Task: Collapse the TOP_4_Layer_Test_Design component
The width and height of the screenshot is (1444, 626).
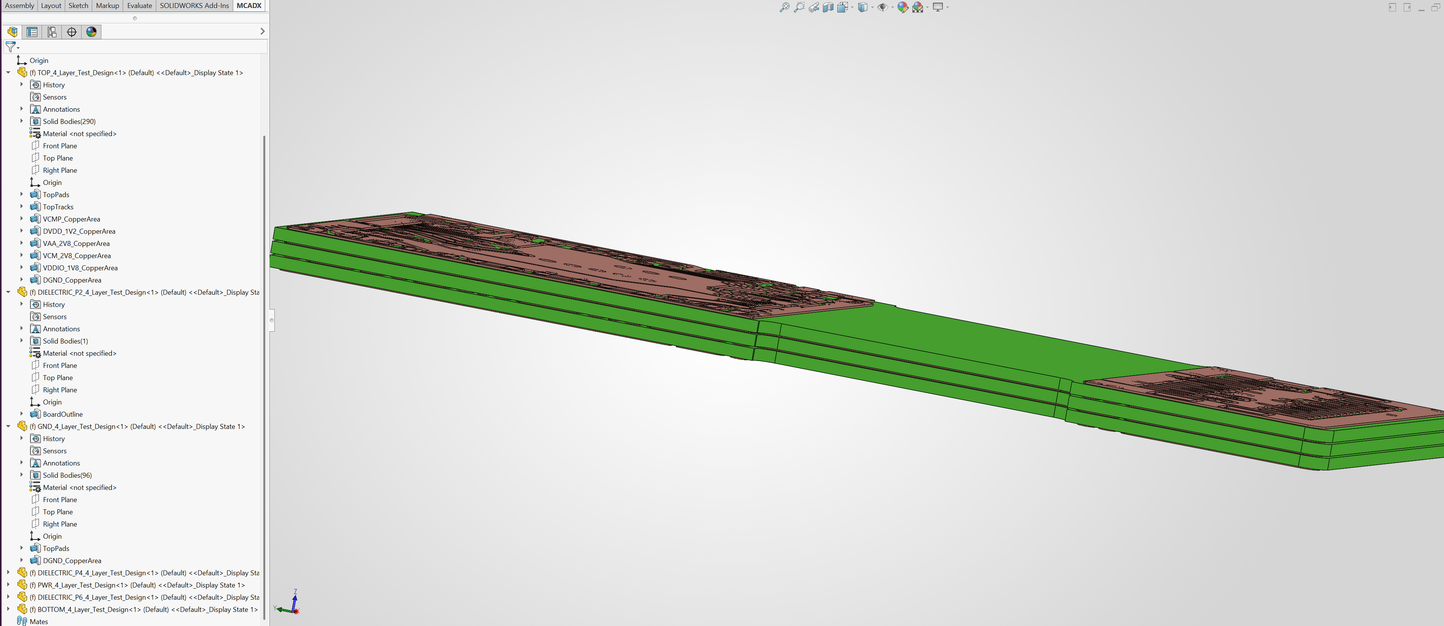Action: click(8, 72)
